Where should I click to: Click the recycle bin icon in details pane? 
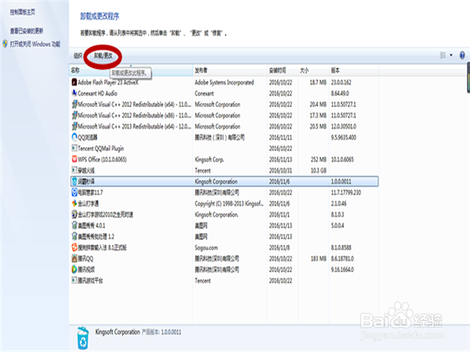83,338
